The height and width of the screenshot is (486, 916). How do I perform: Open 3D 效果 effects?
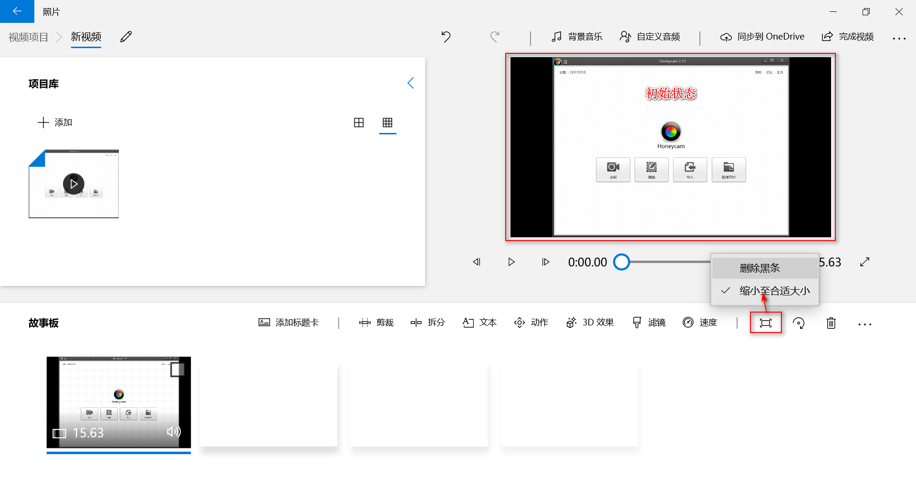coord(590,323)
